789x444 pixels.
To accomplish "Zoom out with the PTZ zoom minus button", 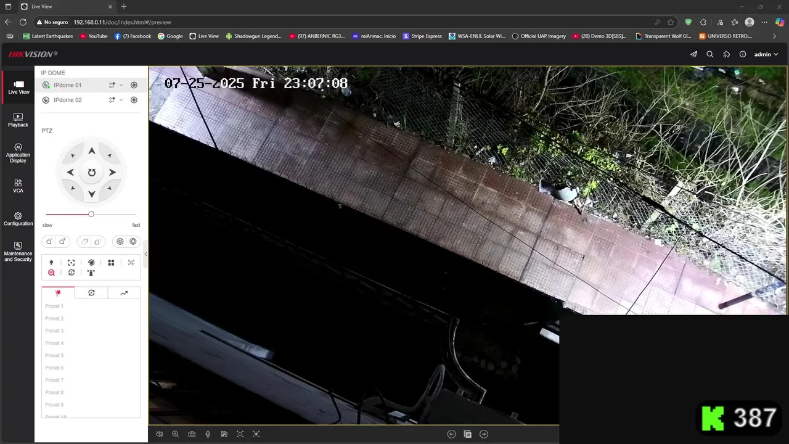I will (x=49, y=242).
